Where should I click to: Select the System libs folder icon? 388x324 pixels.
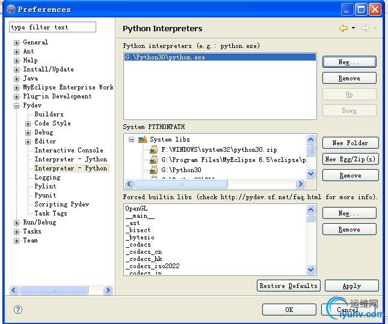(143, 139)
